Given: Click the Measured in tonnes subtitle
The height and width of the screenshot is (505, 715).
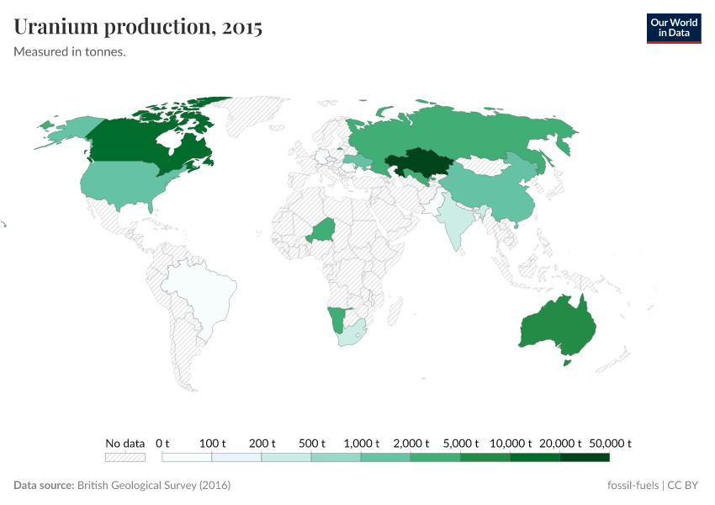Looking at the screenshot, I should 72,51.
